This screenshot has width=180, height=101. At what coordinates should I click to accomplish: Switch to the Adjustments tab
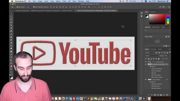point(156,27)
